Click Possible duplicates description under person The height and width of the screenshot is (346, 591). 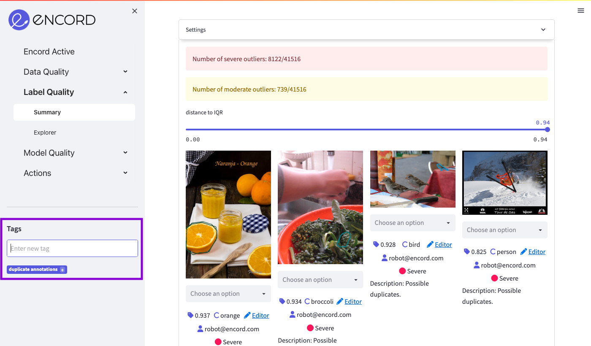coord(491,296)
